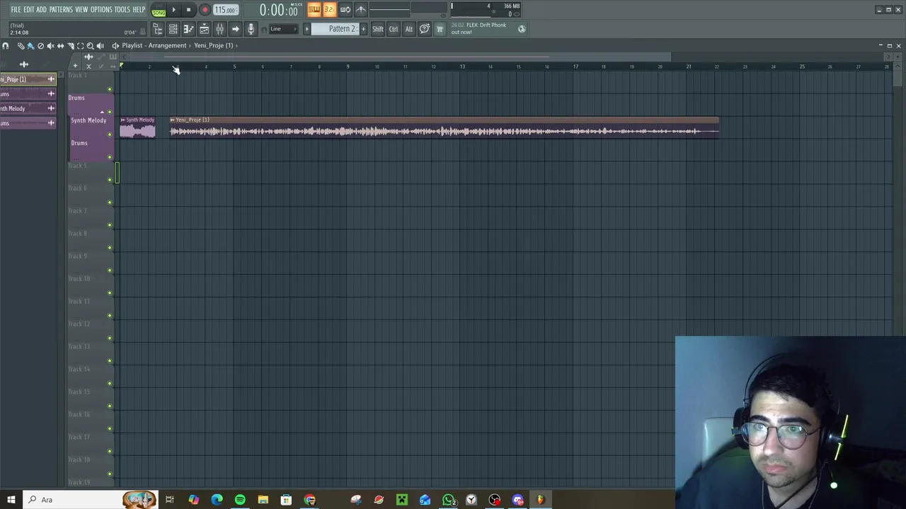Image resolution: width=906 pixels, height=509 pixels.
Task: Open the EDIT menu
Action: coord(29,9)
